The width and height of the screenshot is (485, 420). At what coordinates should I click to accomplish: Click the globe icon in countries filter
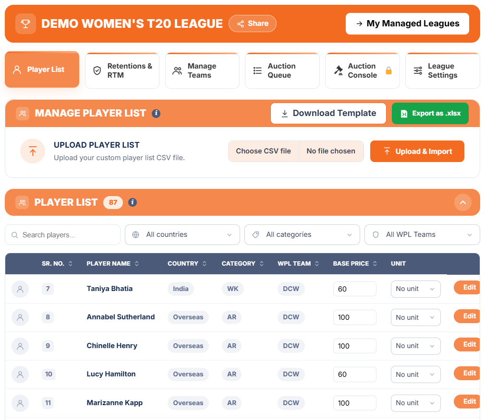coord(135,235)
